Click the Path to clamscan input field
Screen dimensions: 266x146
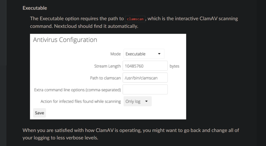pos(145,78)
